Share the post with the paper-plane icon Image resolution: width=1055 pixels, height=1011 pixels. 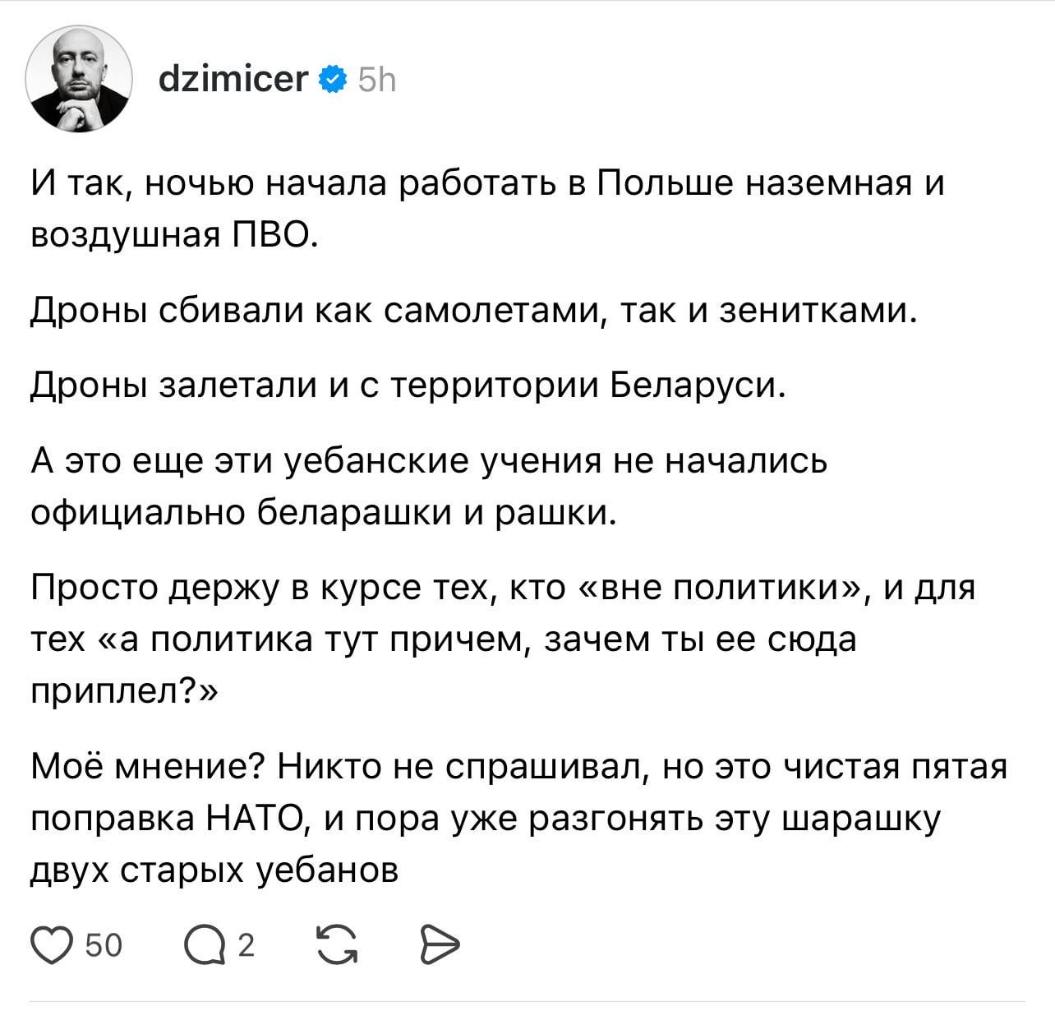(439, 945)
